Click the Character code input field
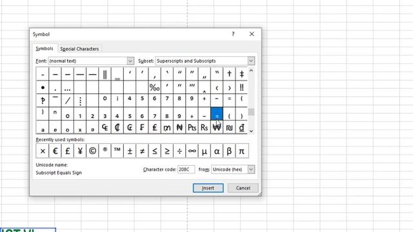413x232 pixels. coord(186,169)
